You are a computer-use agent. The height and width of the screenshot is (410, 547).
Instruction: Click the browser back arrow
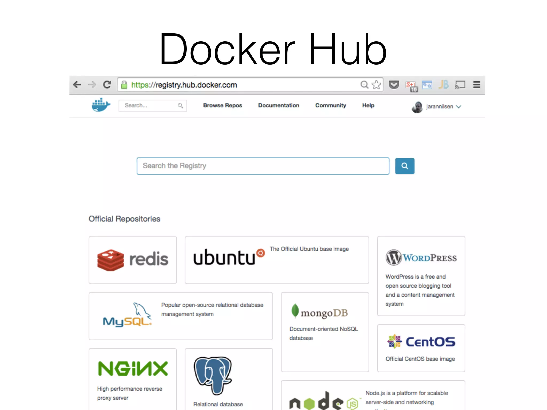[77, 85]
